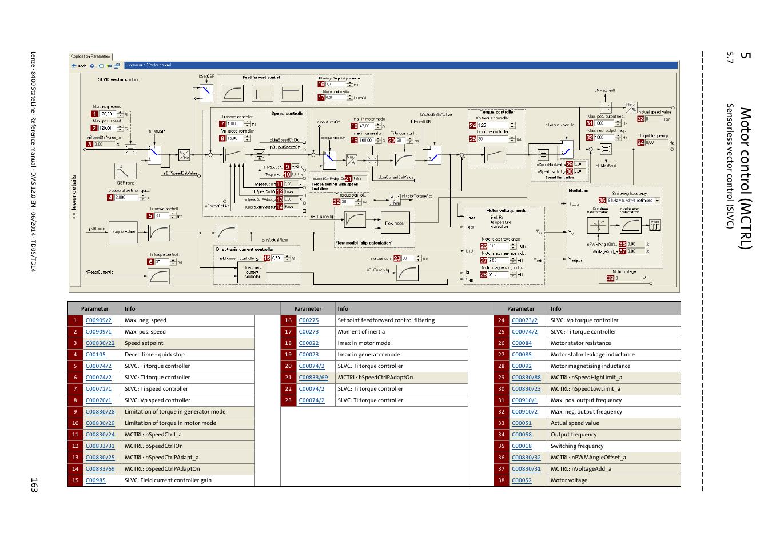Open the C00084 Motor stator resistance link
Viewport: 772px width, 545px height.
(522, 343)
